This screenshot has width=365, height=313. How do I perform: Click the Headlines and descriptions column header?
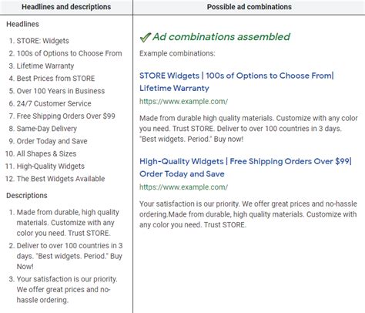point(66,7)
